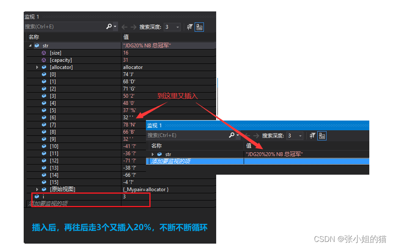Viewport: 393px width, 247px height.
Task: Select the value 78 'N'
Action: [x=129, y=124]
